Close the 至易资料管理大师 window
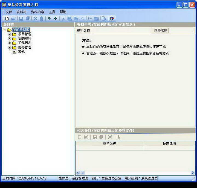 point(192,5)
